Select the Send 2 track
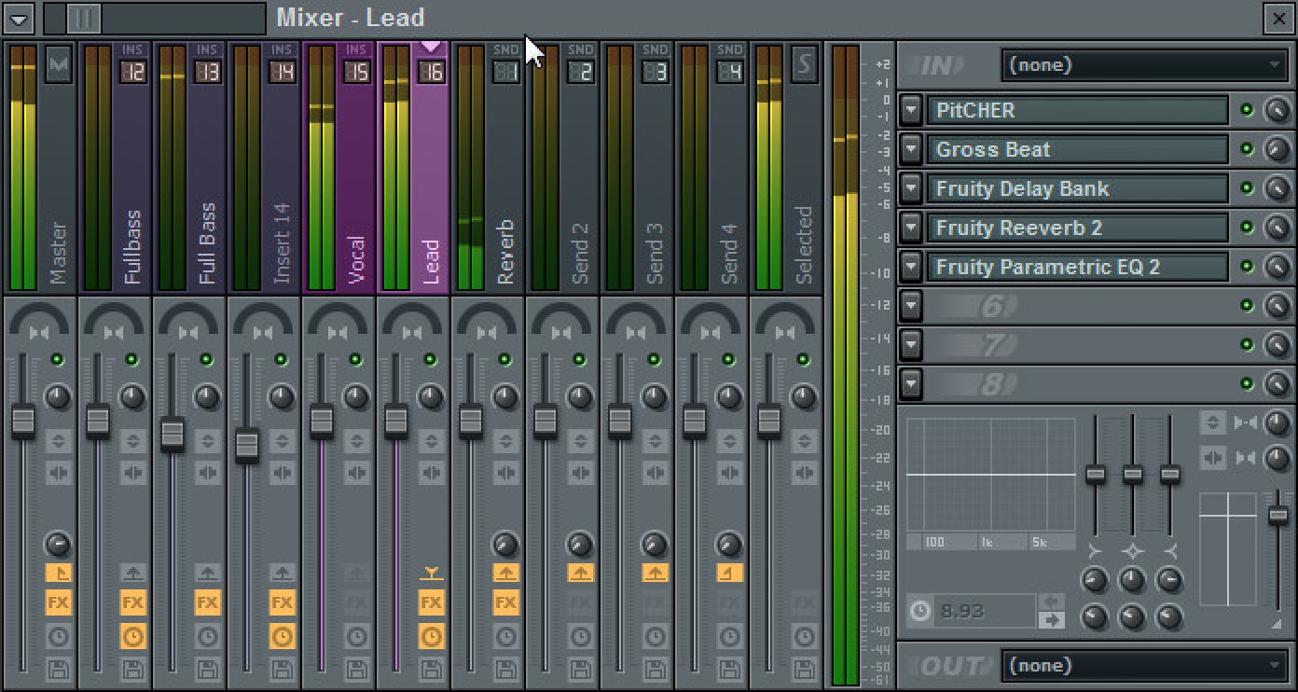This screenshot has height=692, width=1298. click(x=562, y=168)
